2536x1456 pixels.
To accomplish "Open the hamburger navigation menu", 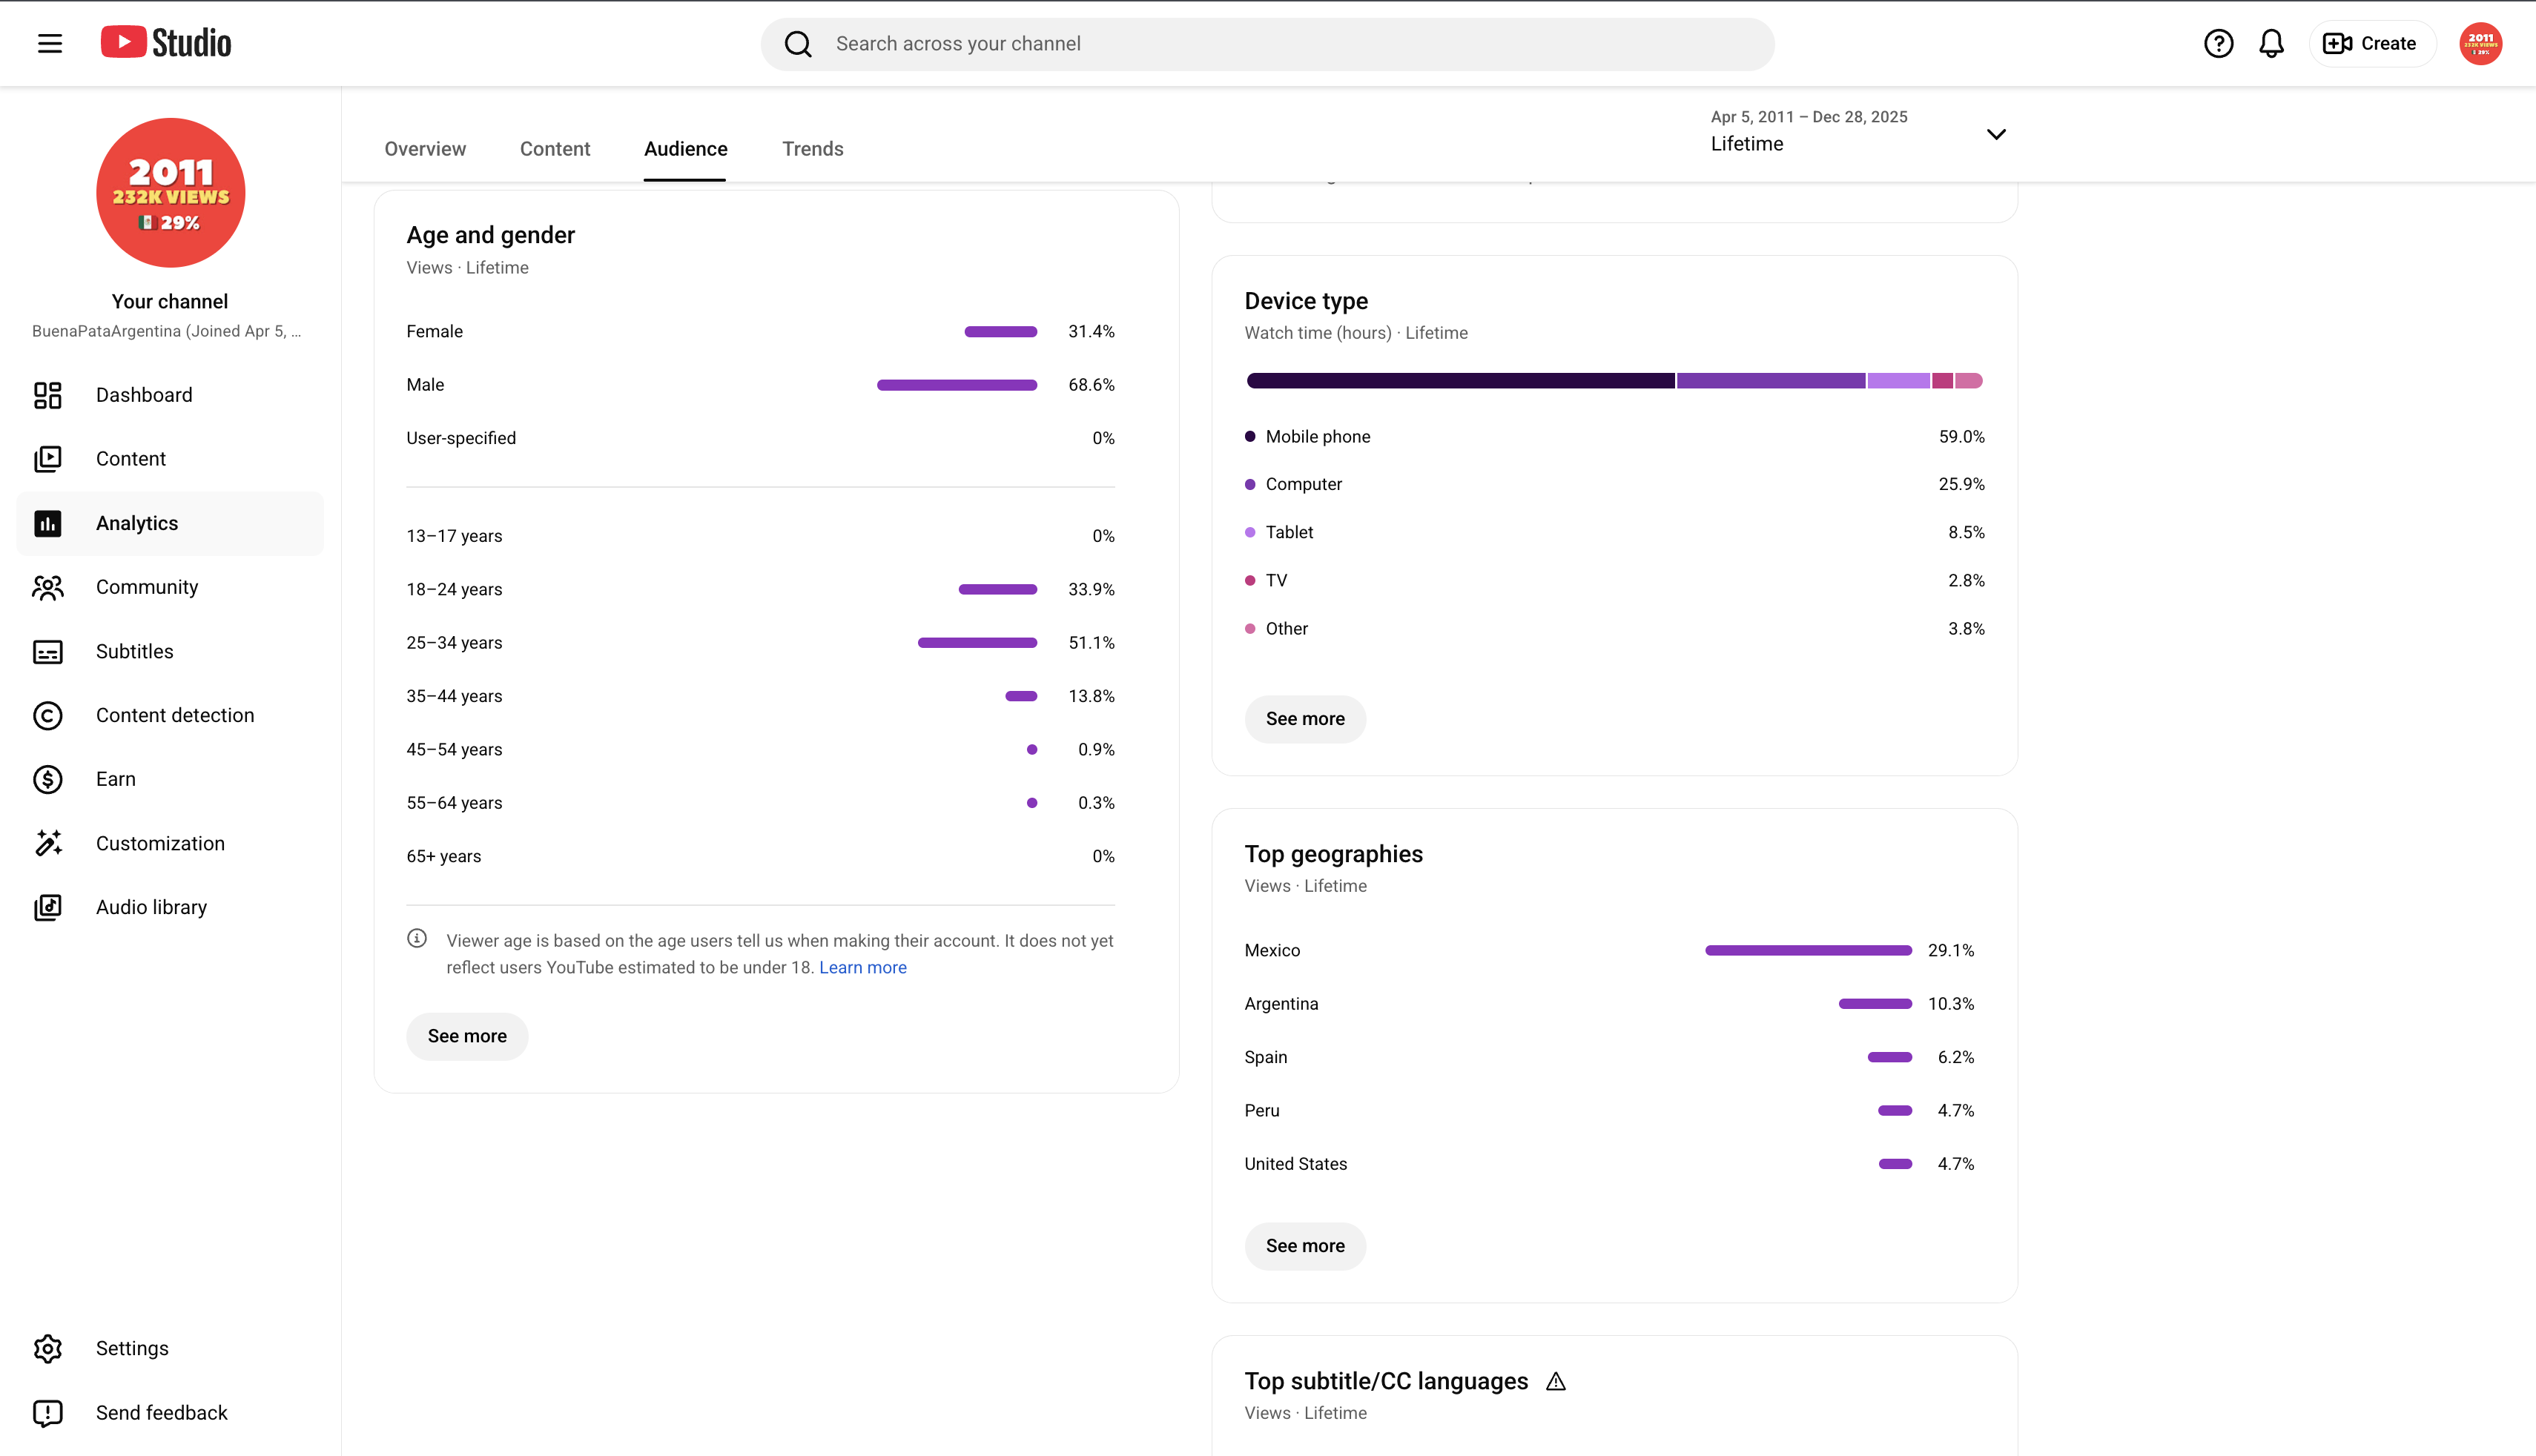I will point(50,43).
